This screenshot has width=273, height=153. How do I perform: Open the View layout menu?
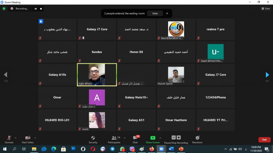[x=266, y=9]
